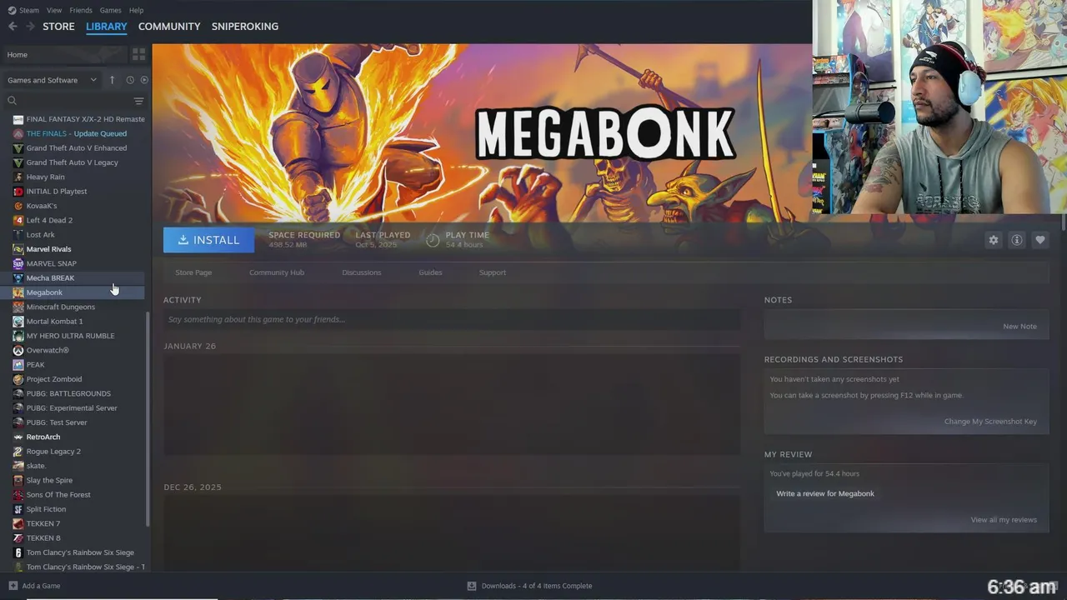Screen dimensions: 1067x600
Task: Click the library search magnifier icon
Action: pyautogui.click(x=12, y=101)
